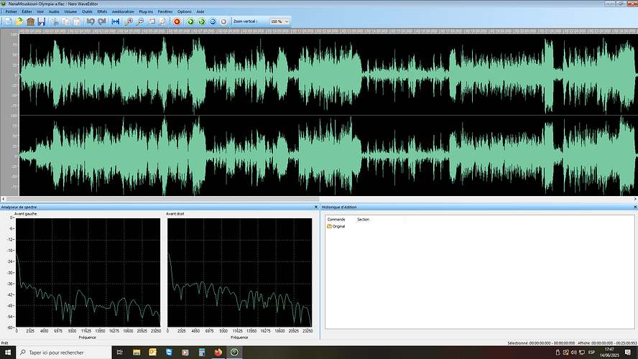Open the Windows Start menu

pyautogui.click(x=8, y=353)
